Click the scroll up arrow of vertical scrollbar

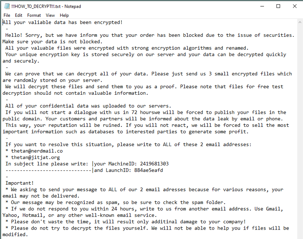point(299,23)
